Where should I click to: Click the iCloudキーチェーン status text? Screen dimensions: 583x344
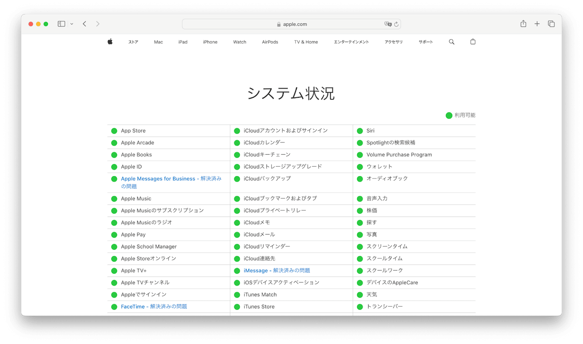click(x=267, y=155)
